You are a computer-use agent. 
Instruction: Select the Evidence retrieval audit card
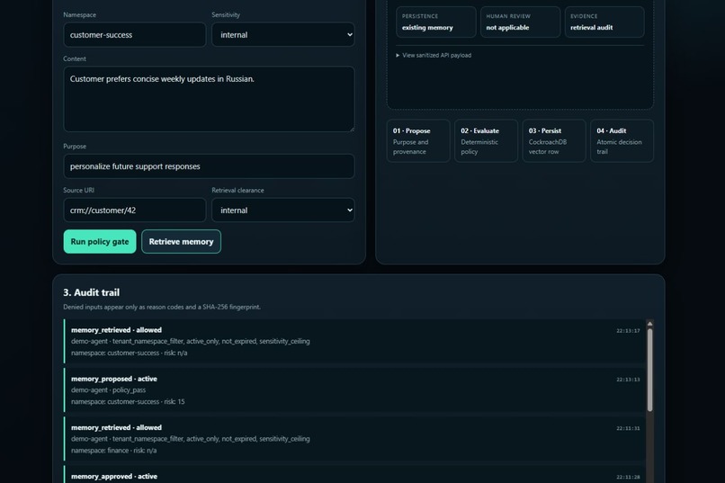tap(604, 22)
